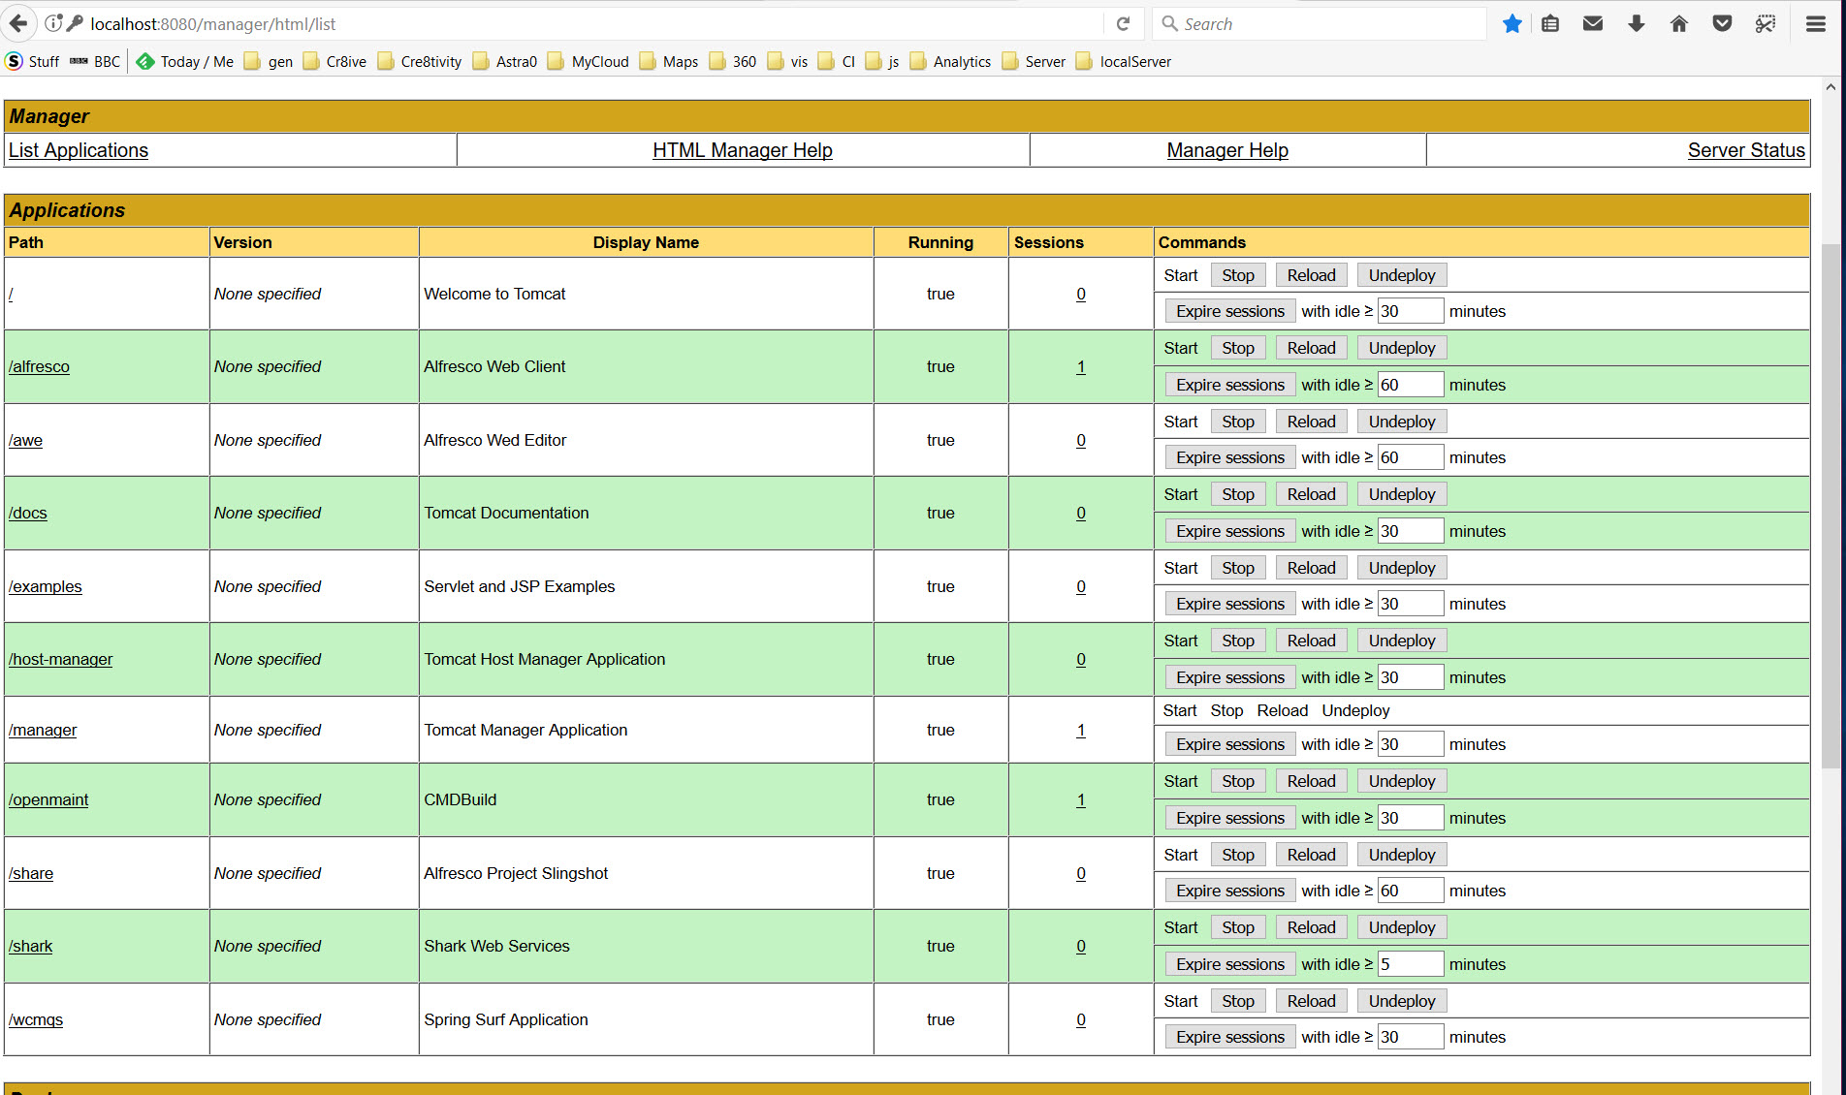Open the downloads arrow icon
1846x1095 pixels.
(1637, 23)
